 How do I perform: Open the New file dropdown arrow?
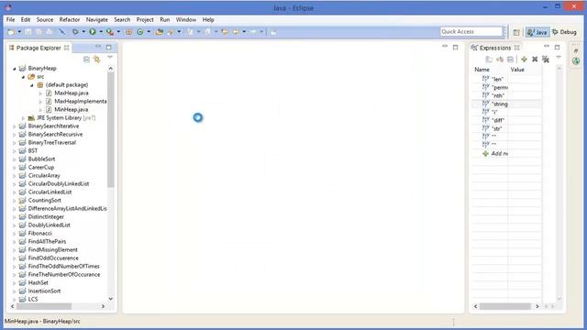click(19, 32)
